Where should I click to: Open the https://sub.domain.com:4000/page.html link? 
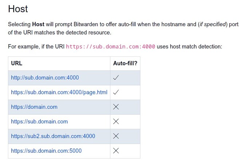click(x=59, y=92)
